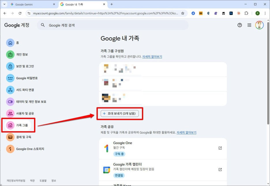Open the Google 가족 캘린더 card
270x186 pixels.
pos(163,170)
